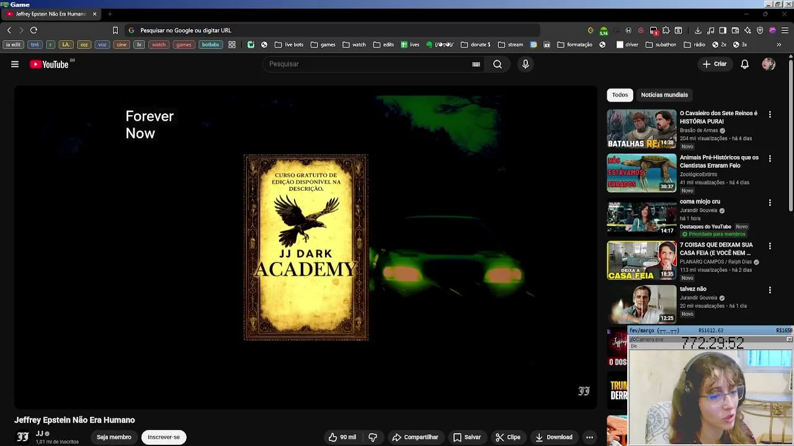Open the tab groups grid icon in bookmarks bar

click(232, 45)
